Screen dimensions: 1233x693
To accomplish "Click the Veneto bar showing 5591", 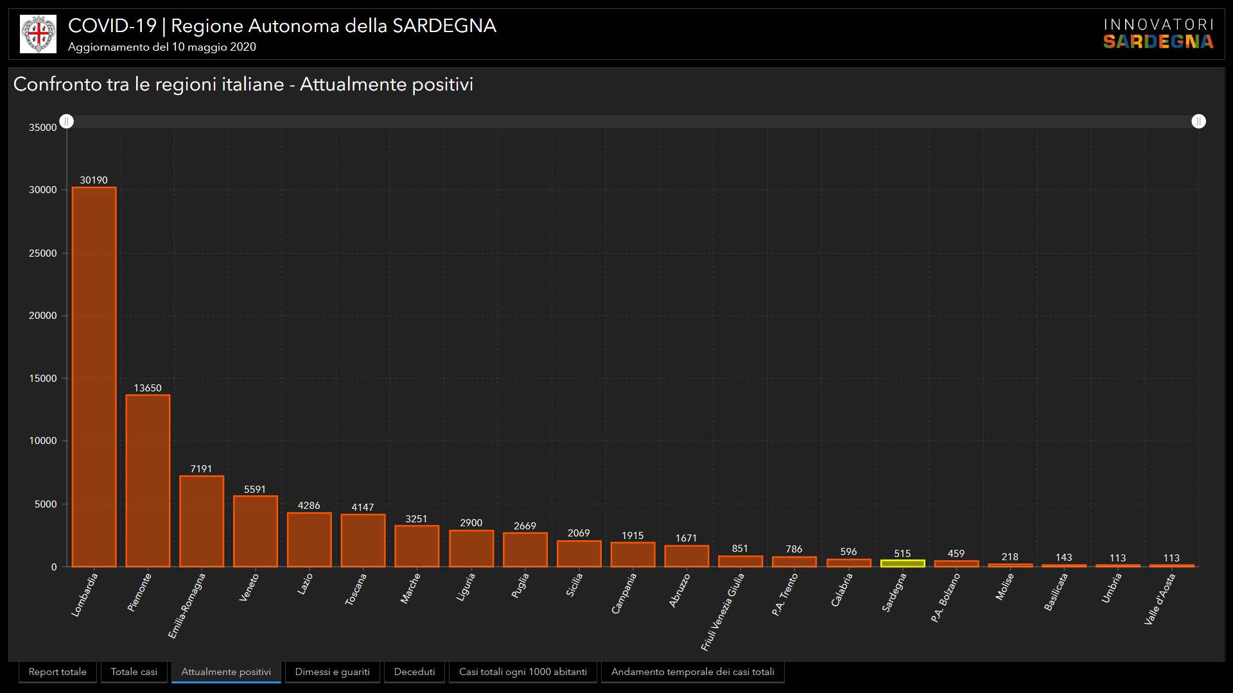I will tap(256, 531).
